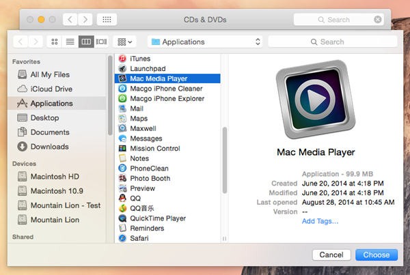Click the sidebar scrollbar thumb
The height and width of the screenshot is (275, 410).
(x=110, y=95)
